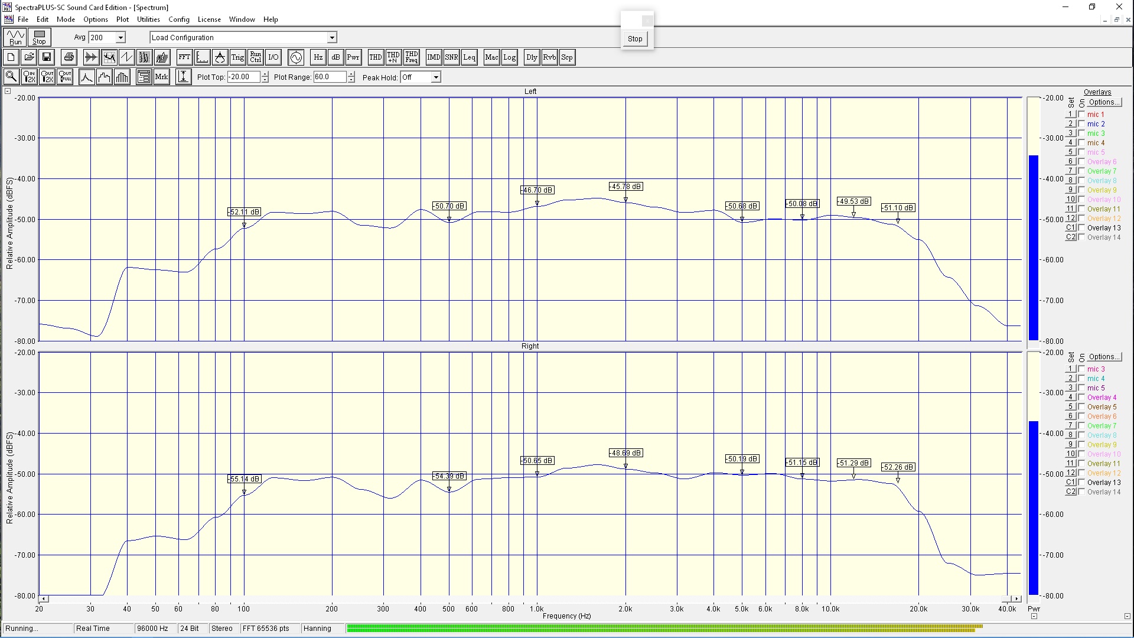The width and height of the screenshot is (1134, 638).
Task: Open the Peak Hold dropdown
Action: 435,77
